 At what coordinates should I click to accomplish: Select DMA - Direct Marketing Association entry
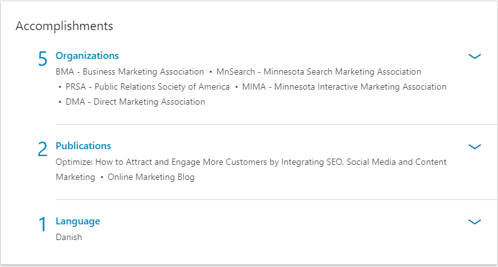(135, 102)
